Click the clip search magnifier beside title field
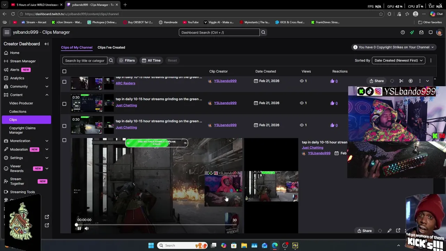The height and width of the screenshot is (251, 446). 111,60
